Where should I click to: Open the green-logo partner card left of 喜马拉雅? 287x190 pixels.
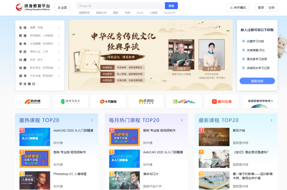(x=184, y=102)
